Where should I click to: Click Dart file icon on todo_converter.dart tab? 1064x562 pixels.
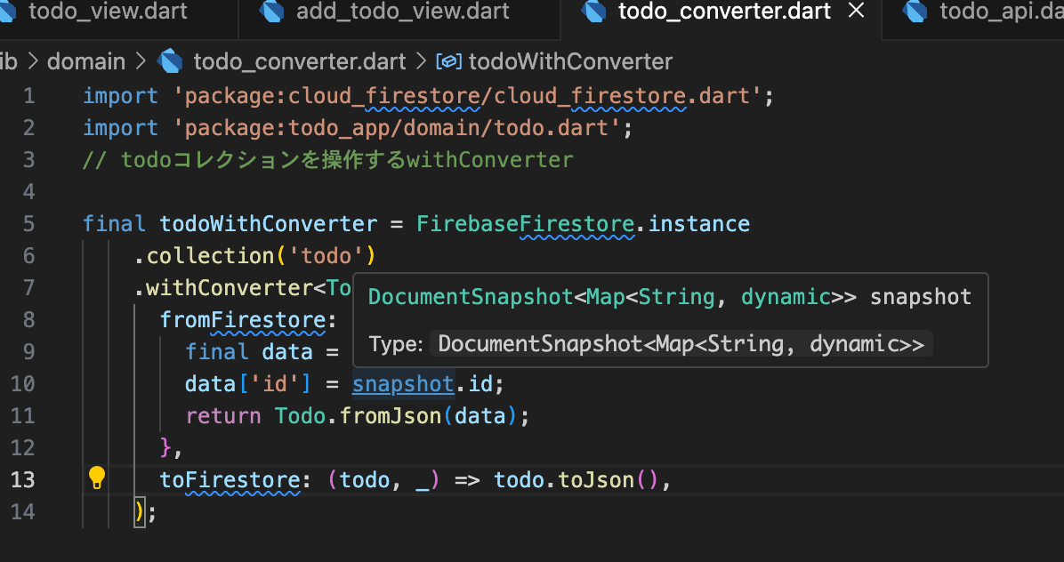(x=593, y=12)
